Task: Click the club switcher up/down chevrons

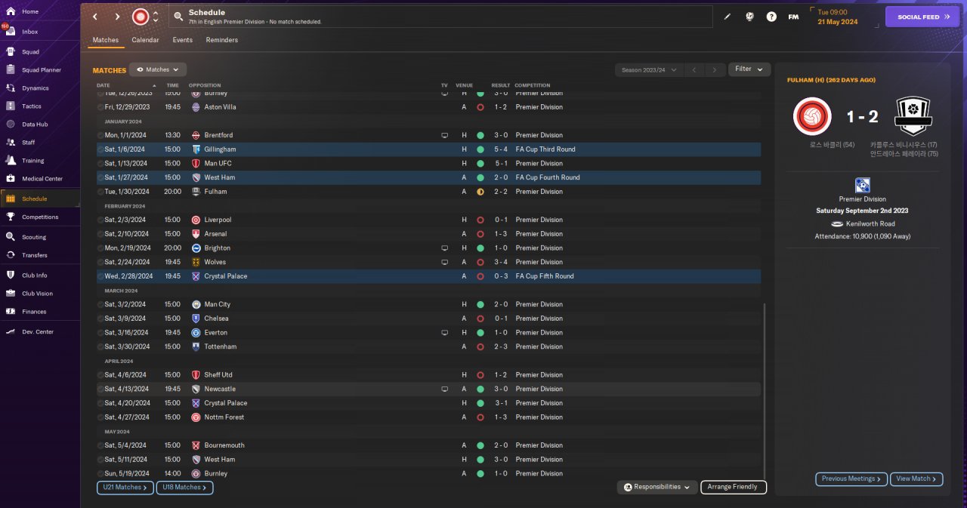Action: (156, 17)
